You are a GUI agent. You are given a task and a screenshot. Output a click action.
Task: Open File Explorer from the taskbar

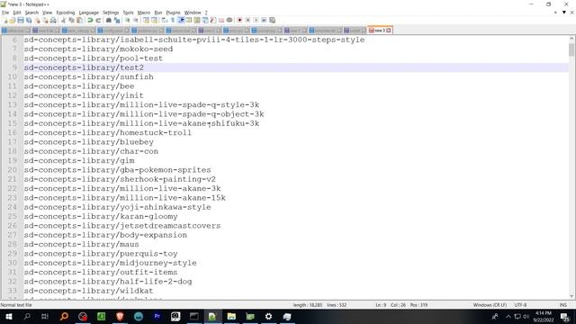pos(231,316)
